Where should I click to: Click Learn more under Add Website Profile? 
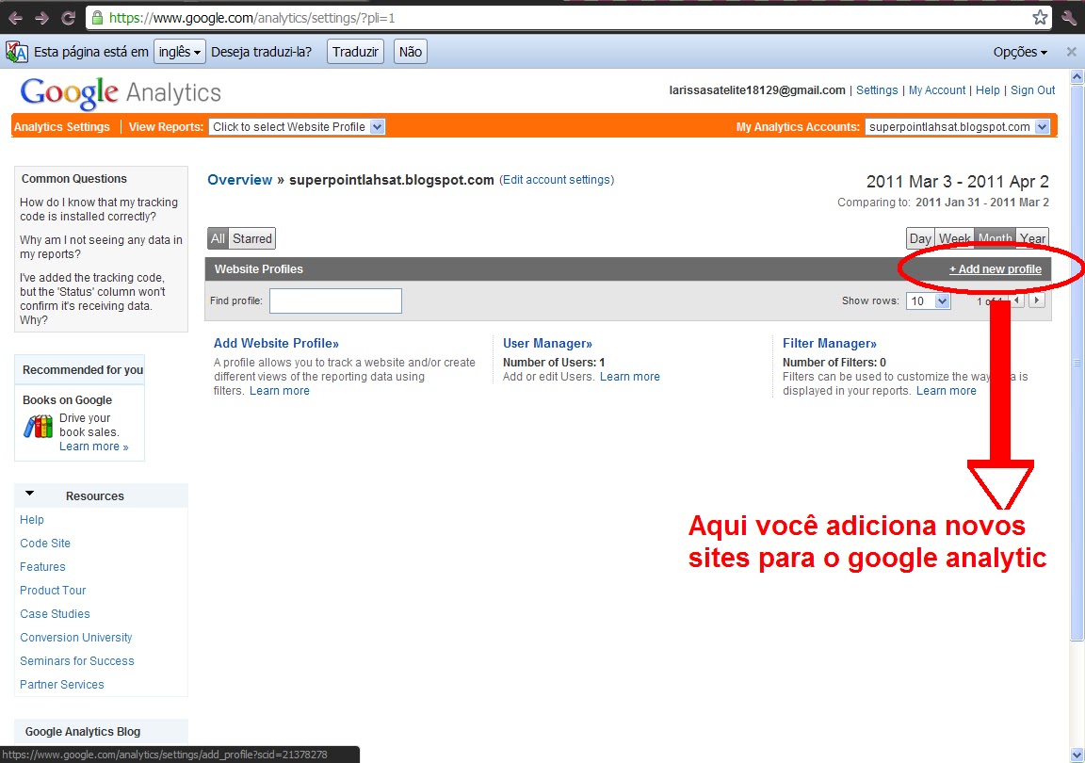(x=280, y=391)
